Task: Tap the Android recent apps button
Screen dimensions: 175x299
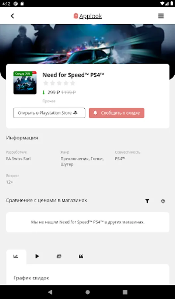Action: [125, 292]
